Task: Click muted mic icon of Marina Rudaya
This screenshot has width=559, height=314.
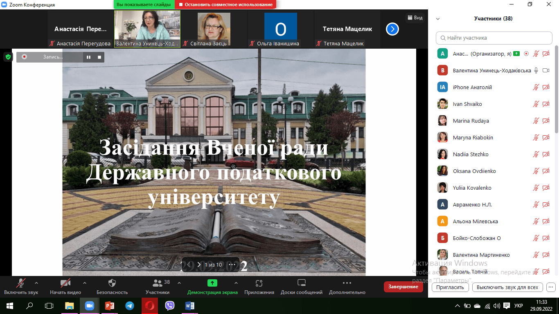Action: pos(536,121)
